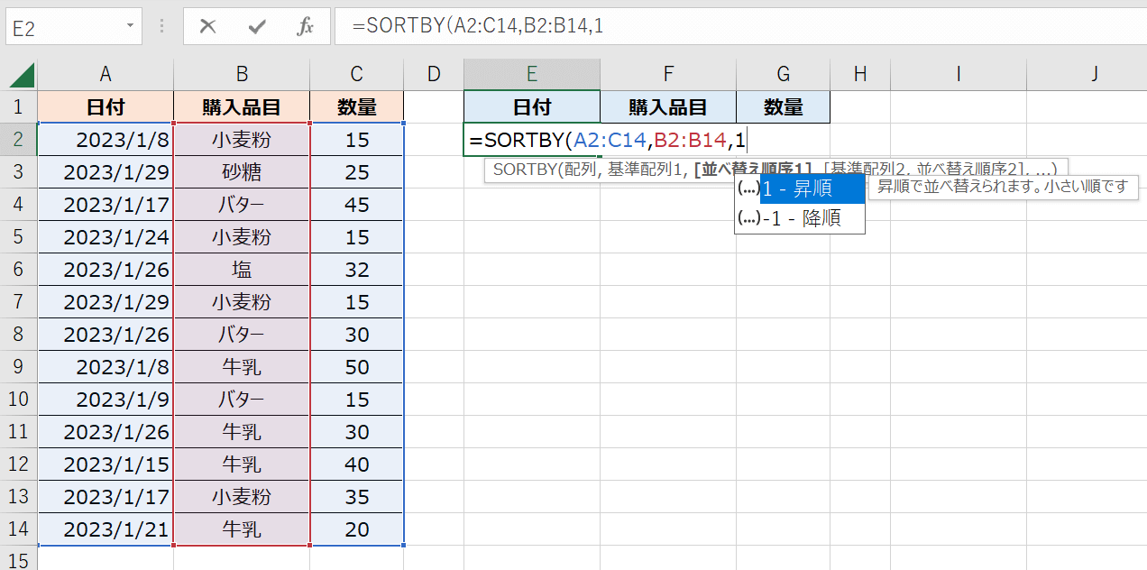
Task: Click cell B3 containing 砂糖
Action: coord(242,172)
